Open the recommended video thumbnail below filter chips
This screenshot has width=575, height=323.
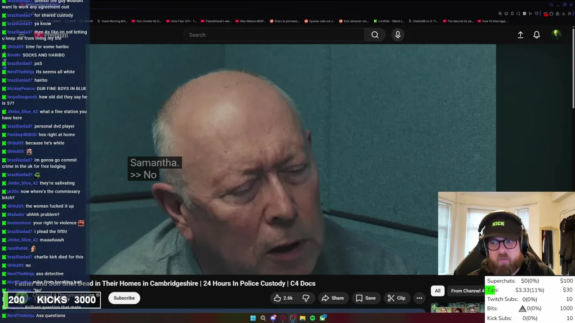click(x=458, y=308)
